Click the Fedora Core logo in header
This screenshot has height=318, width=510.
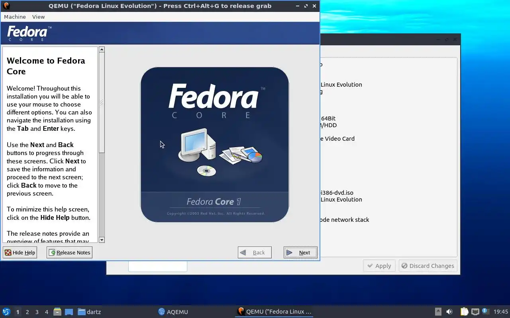[29, 33]
